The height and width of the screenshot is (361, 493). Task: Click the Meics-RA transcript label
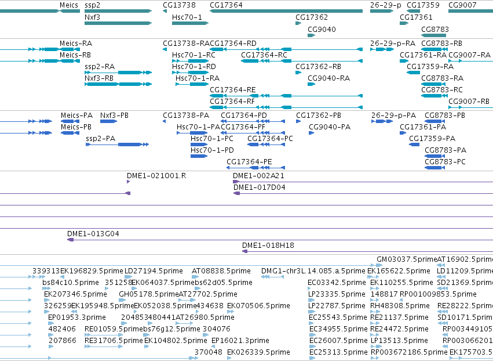[76, 43]
